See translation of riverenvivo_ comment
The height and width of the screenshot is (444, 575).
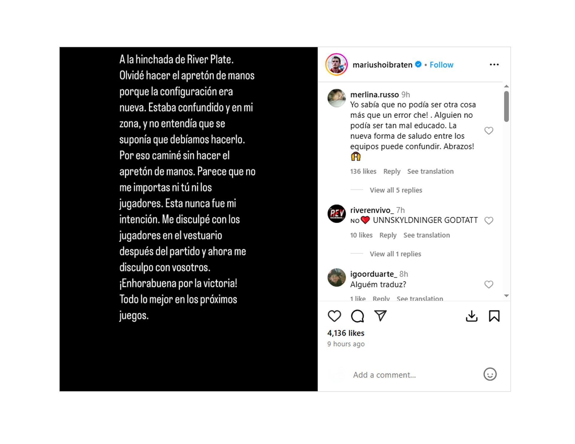[x=426, y=235]
